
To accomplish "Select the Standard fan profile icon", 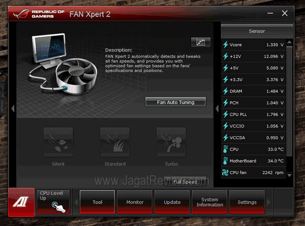I will pyautogui.click(x=115, y=142).
